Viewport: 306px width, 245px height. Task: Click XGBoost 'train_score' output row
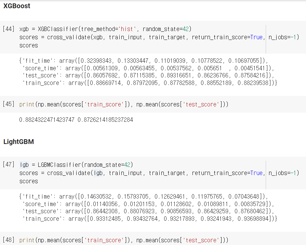[150, 83]
